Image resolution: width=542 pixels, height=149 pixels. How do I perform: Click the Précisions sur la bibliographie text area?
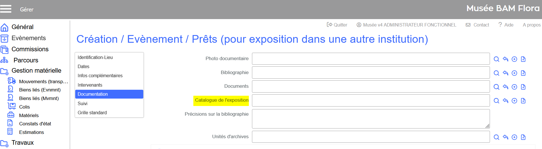coord(371,119)
